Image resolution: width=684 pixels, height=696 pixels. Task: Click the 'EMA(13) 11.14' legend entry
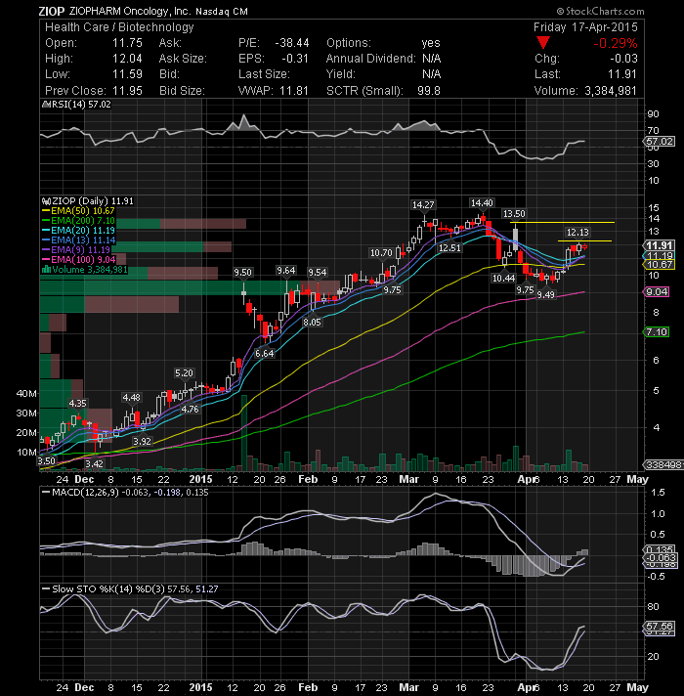coord(83,240)
